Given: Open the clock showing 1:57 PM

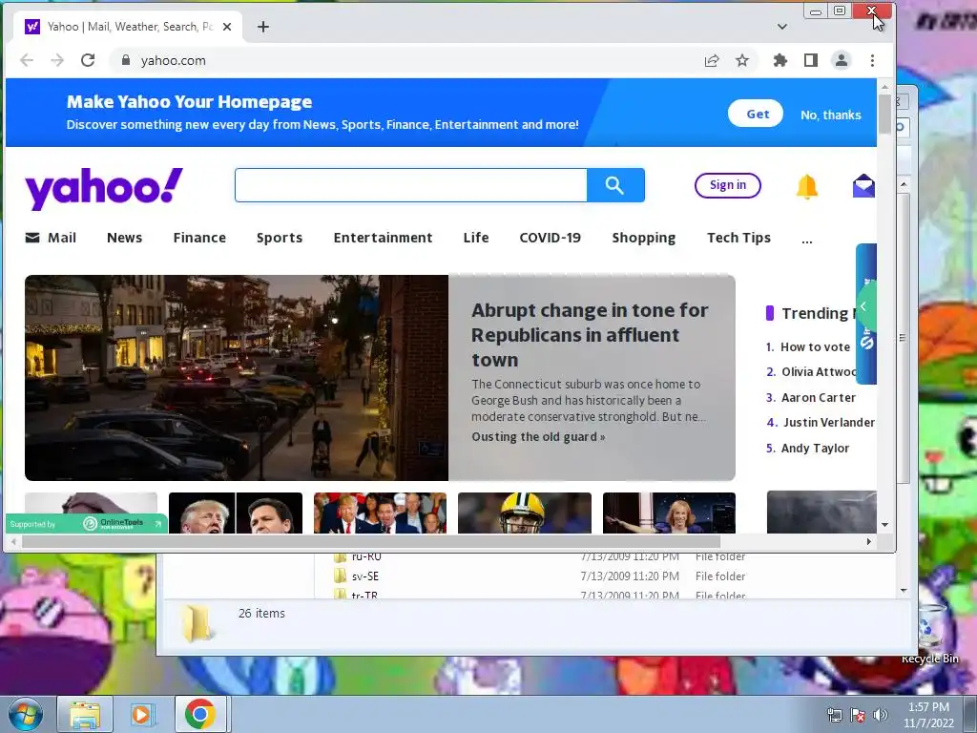Looking at the screenshot, I should tap(928, 715).
